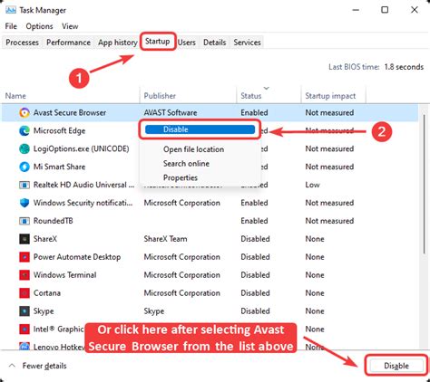
Task: Click the Last BIOS time value
Action: coord(404,67)
